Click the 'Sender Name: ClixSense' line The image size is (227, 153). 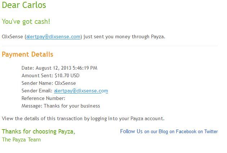click(x=49, y=83)
